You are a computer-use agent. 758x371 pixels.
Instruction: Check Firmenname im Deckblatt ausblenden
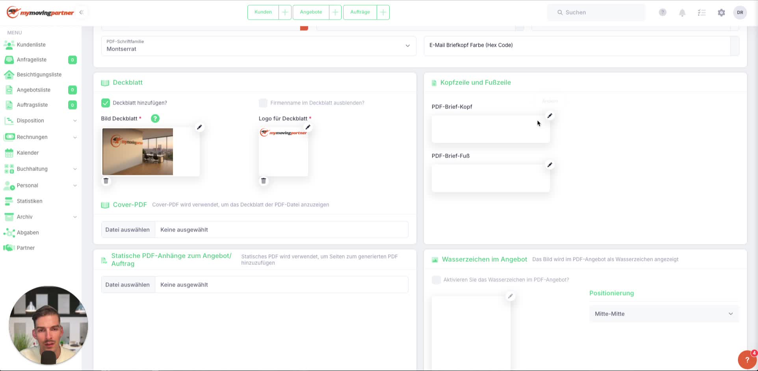[x=263, y=103]
